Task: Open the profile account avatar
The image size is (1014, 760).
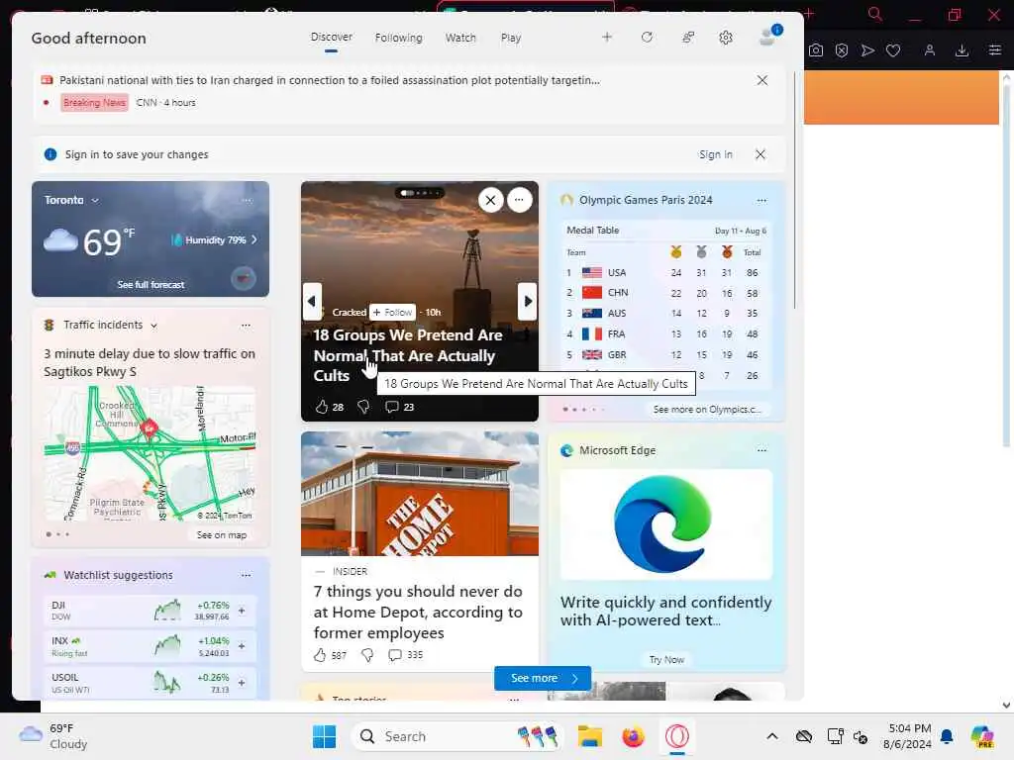Action: (x=768, y=37)
